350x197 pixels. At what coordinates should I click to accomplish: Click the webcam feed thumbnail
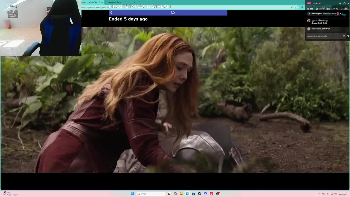tap(41, 28)
